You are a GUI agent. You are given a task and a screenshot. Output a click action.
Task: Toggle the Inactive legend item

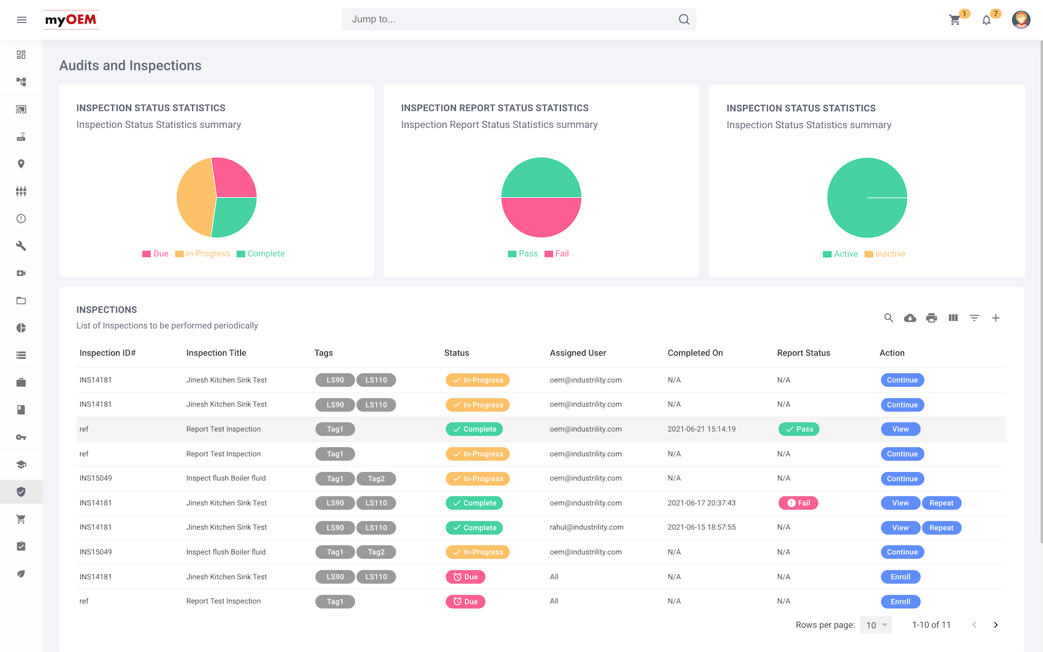tap(885, 254)
